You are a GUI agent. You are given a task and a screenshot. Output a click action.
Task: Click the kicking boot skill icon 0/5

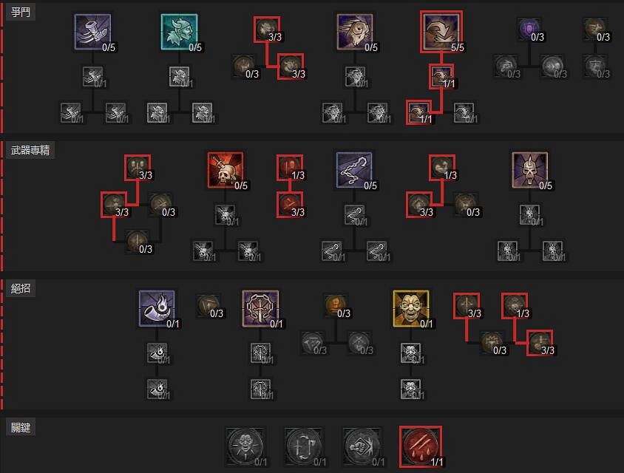point(92,33)
